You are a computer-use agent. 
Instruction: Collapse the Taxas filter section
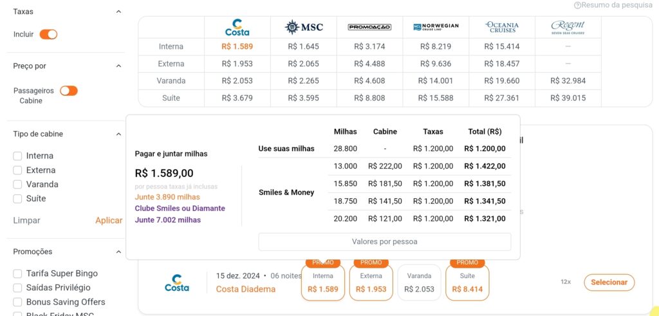click(x=118, y=12)
